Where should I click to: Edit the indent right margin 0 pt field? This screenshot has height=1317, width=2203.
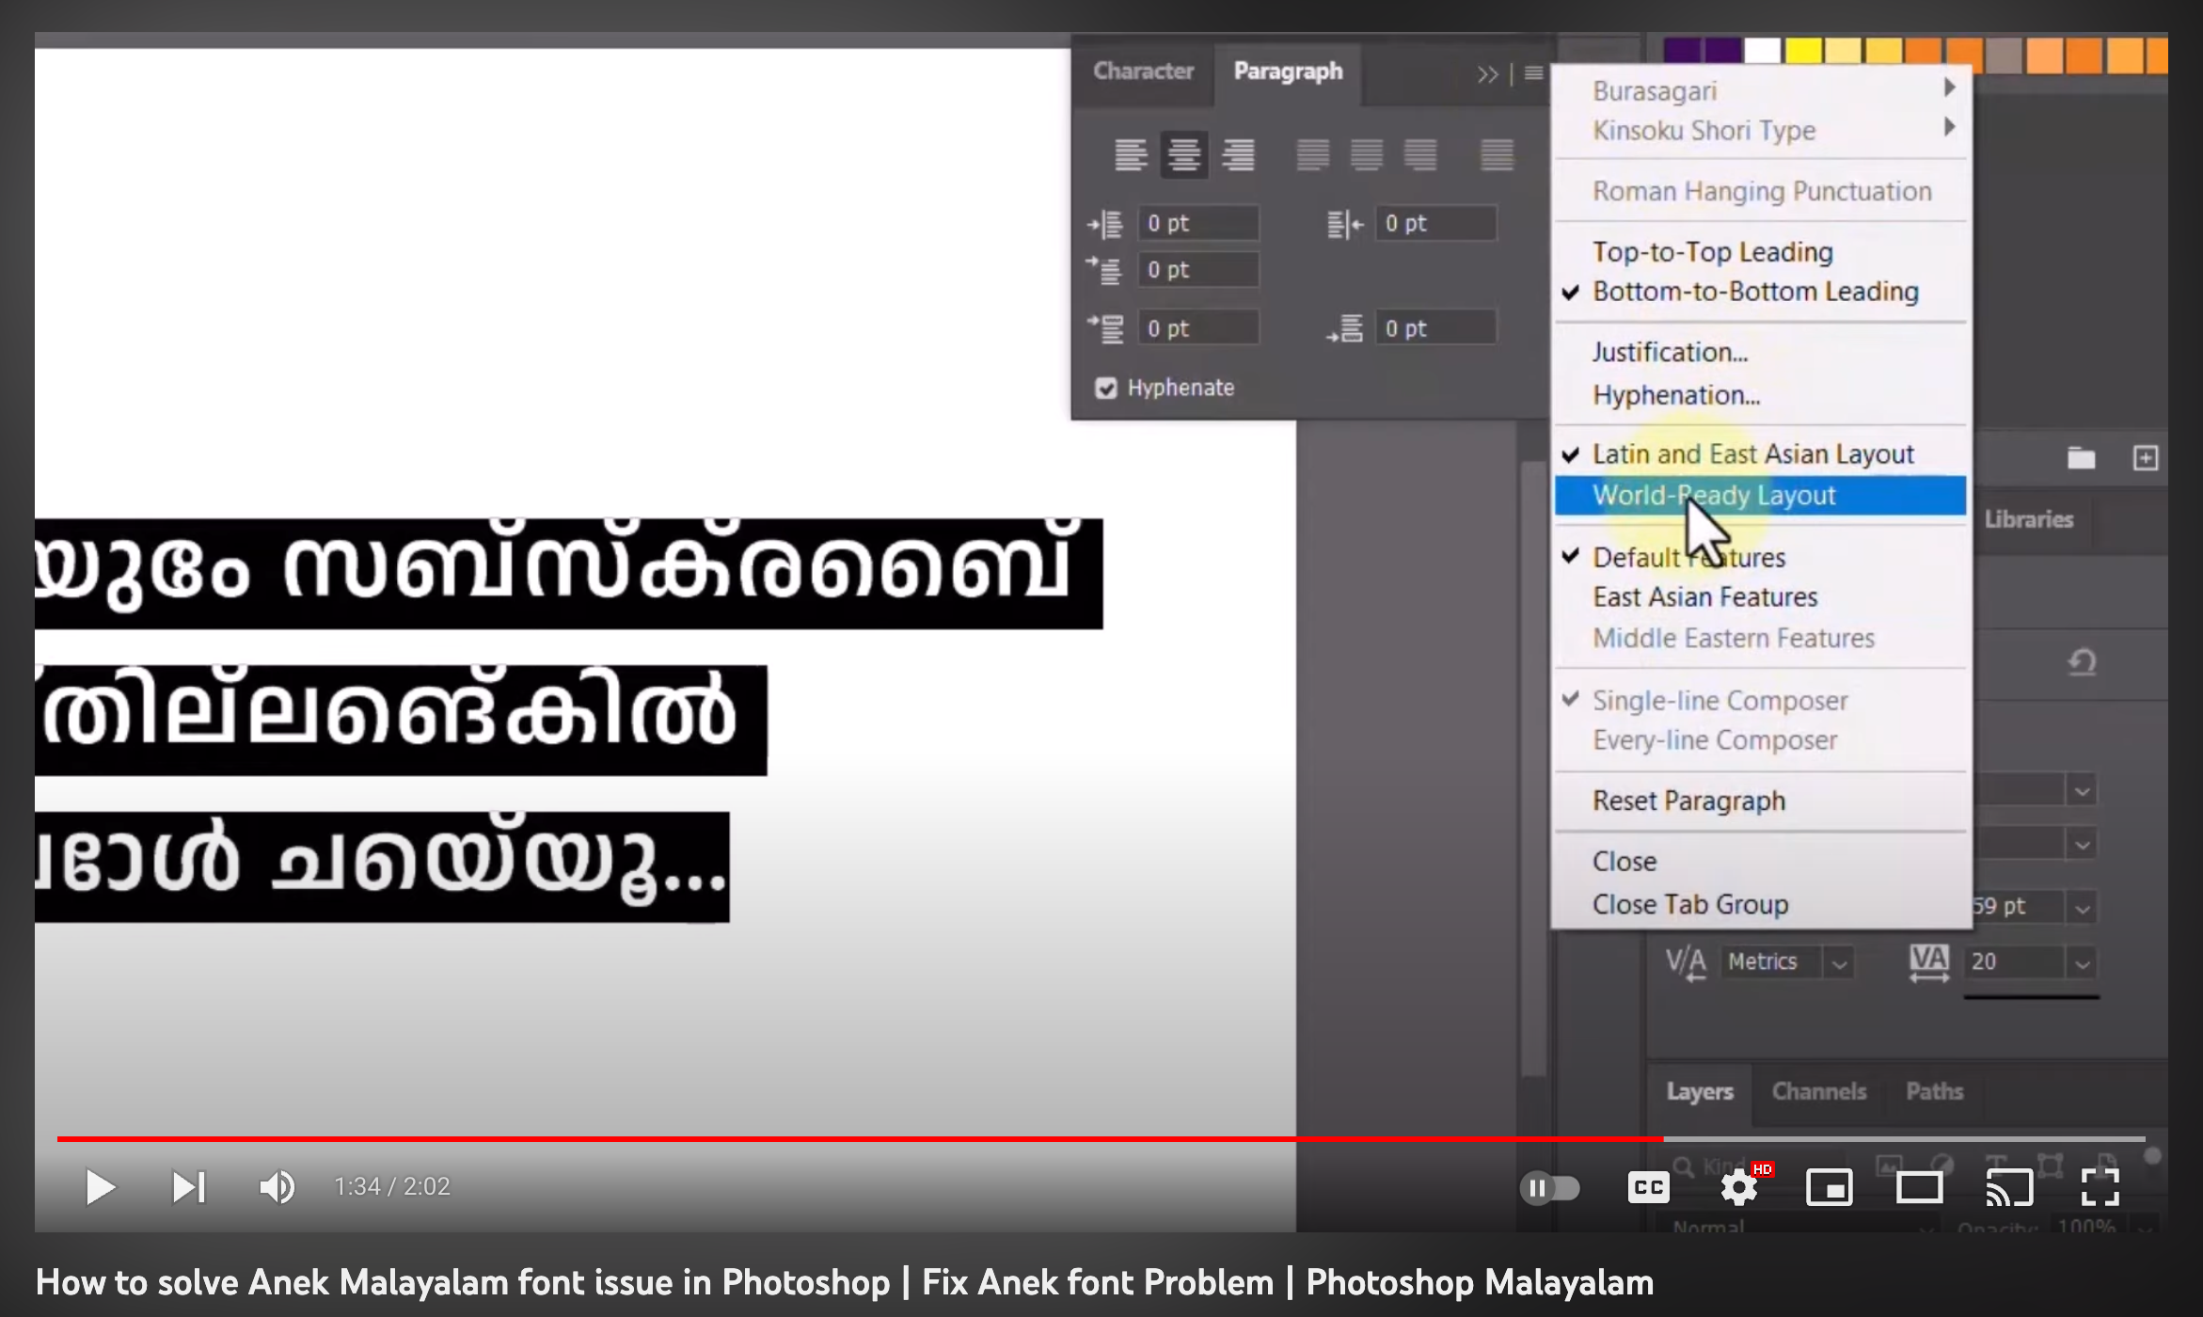click(1436, 224)
